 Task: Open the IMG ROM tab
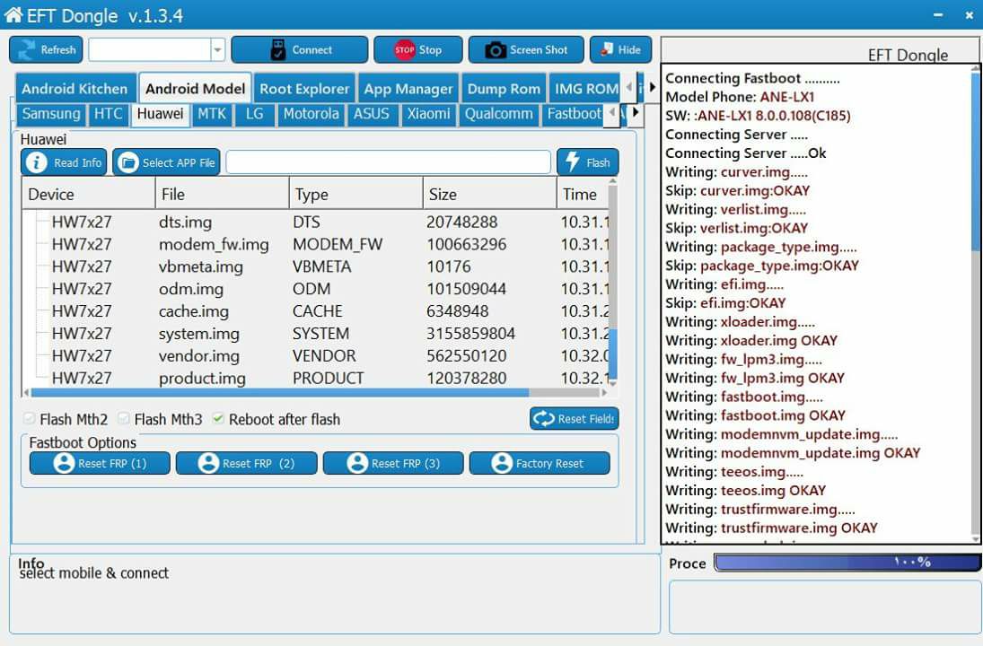pyautogui.click(x=585, y=88)
